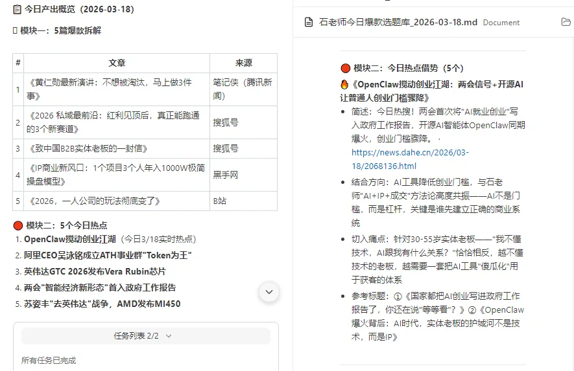Click the 来源 column header
The width and height of the screenshot is (574, 371).
click(x=243, y=63)
